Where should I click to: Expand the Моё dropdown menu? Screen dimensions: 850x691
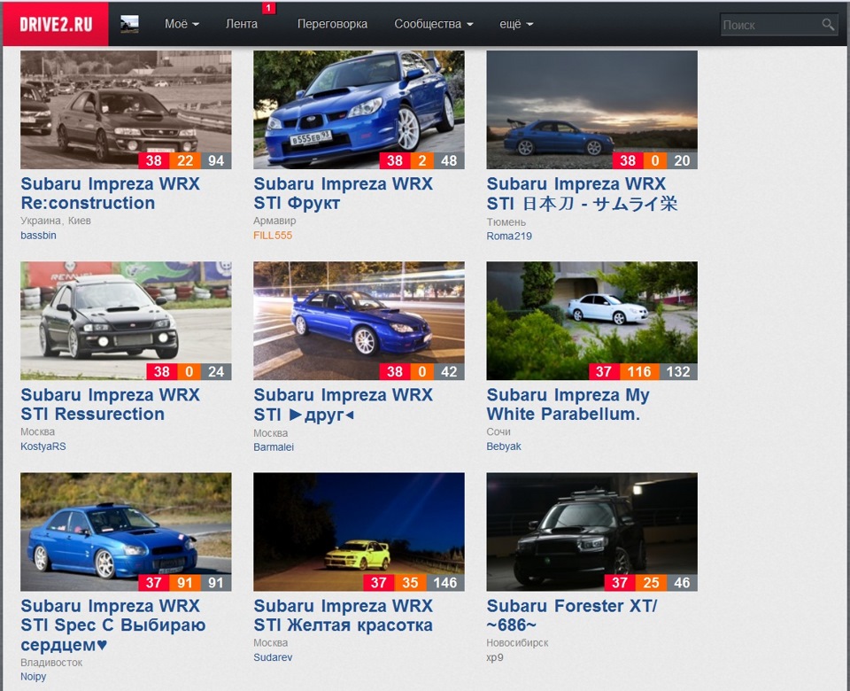182,25
